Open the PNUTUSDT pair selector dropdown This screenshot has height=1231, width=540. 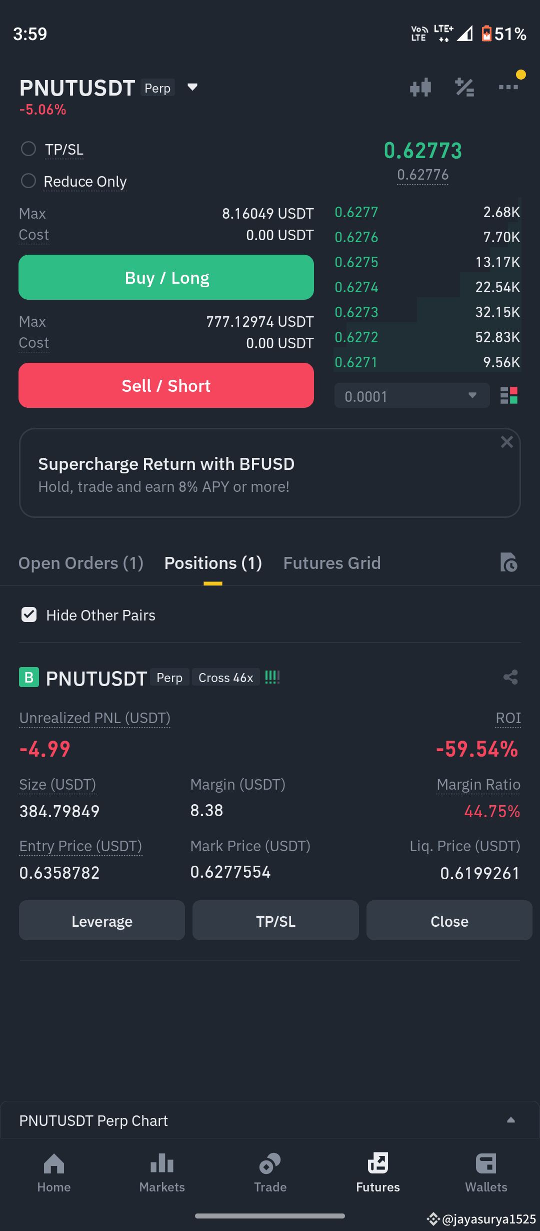(x=192, y=88)
